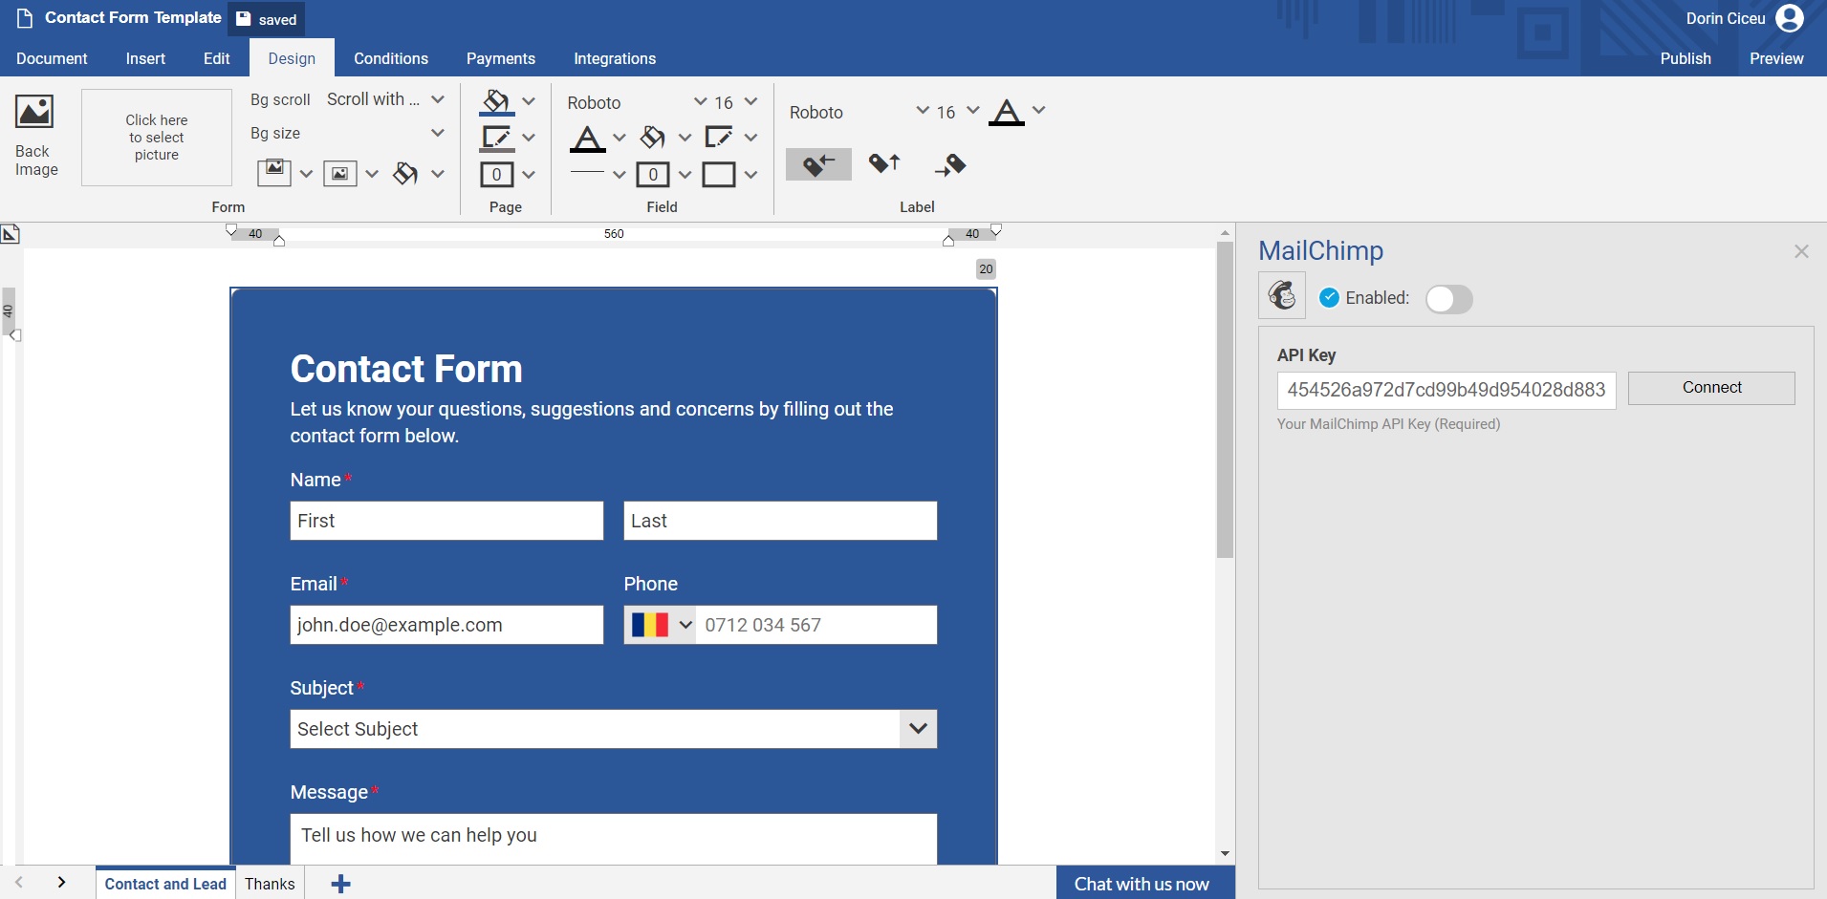Open the phone country flag dropdown
The image size is (1827, 899).
point(661,625)
